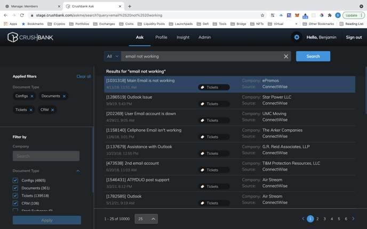367x229 pixels.
Task: Open the NFTs bookmark folder
Action: pyautogui.click(x=257, y=24)
